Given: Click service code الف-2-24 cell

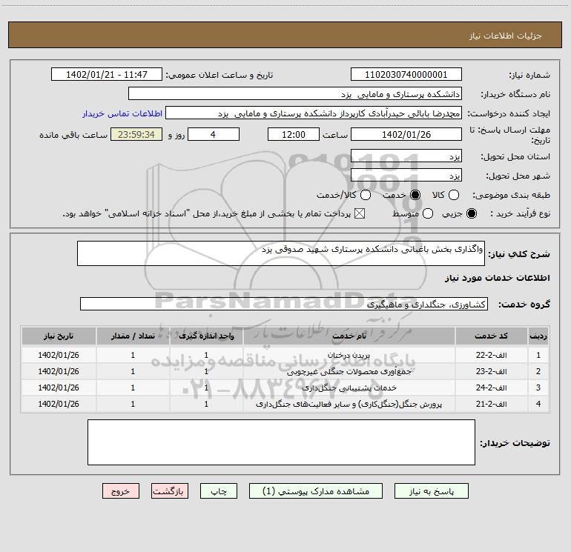Looking at the screenshot, I should click(491, 388).
